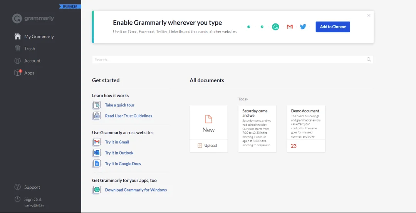The width and height of the screenshot is (416, 213).
Task: Click the Google Docs icon
Action: pos(97,164)
